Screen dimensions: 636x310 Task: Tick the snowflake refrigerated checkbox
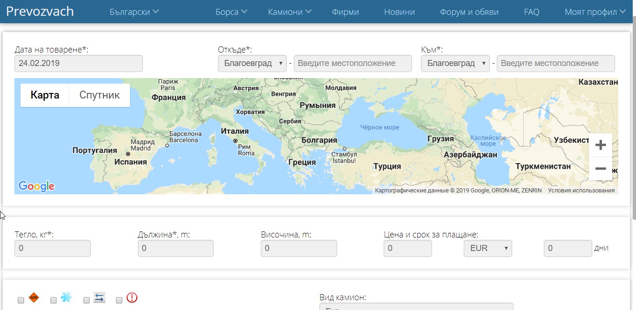(x=54, y=300)
